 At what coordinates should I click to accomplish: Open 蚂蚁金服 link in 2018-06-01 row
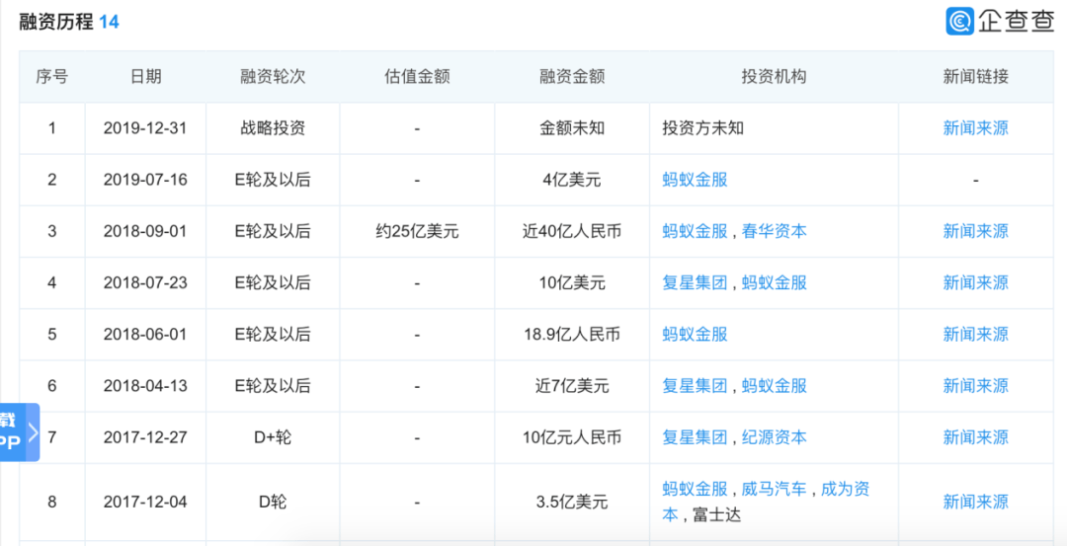(695, 334)
